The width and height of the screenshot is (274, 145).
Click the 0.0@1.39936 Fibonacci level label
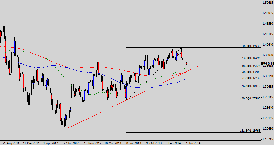pyautogui.click(x=252, y=46)
